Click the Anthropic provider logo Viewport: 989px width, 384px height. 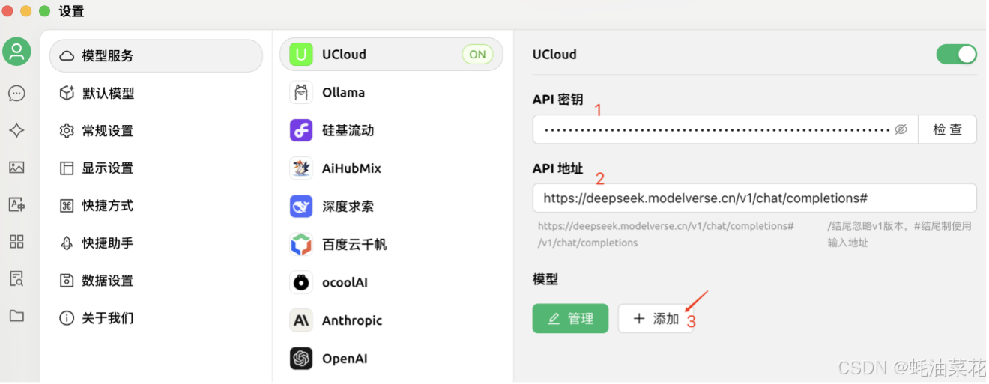[301, 320]
